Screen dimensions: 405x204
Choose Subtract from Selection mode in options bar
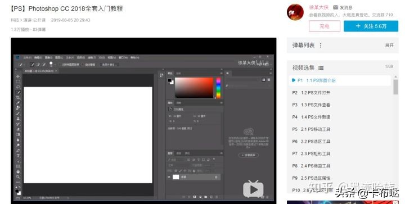44,65
